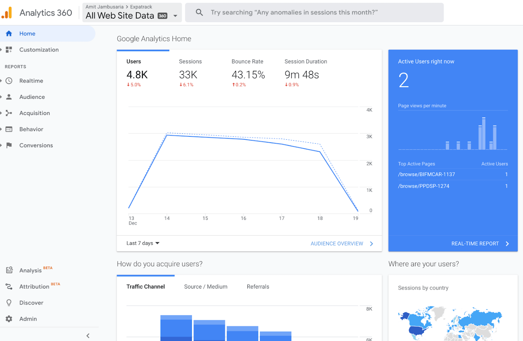Open the Customization menu label
The image size is (523, 341).
point(39,50)
